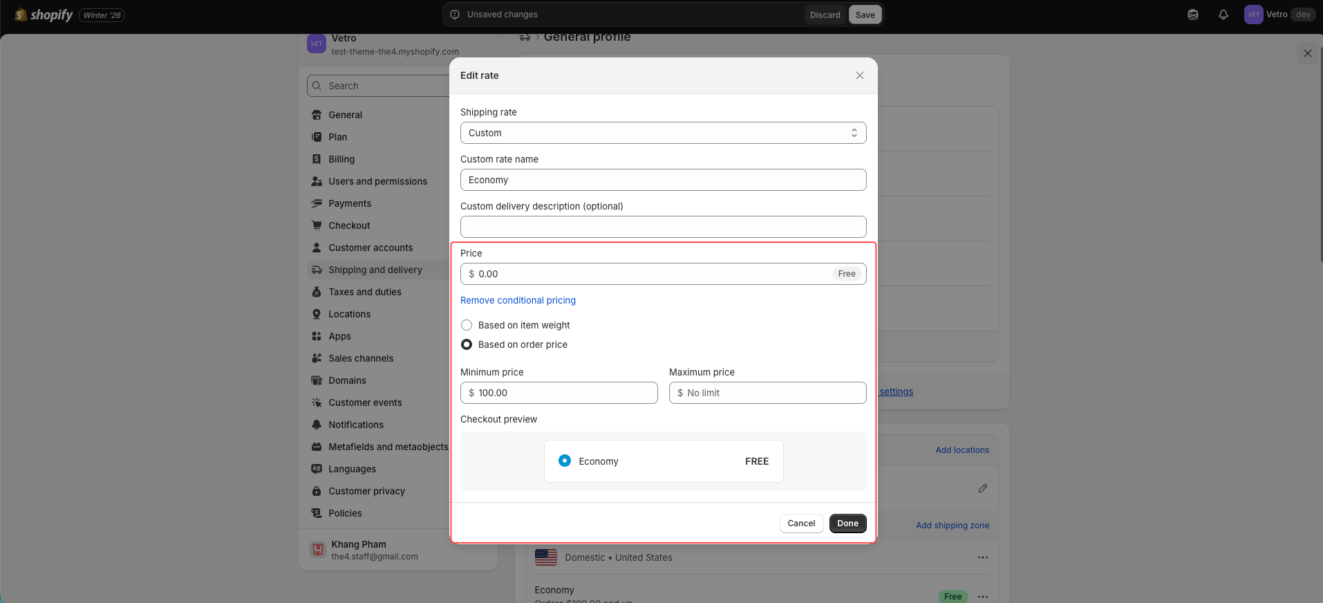
Task: Click the Save button in top bar
Action: pos(865,15)
